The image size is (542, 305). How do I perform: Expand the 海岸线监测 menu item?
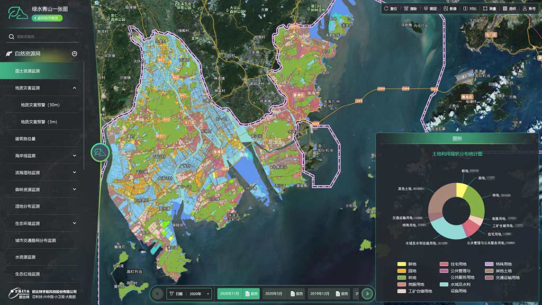(x=75, y=156)
